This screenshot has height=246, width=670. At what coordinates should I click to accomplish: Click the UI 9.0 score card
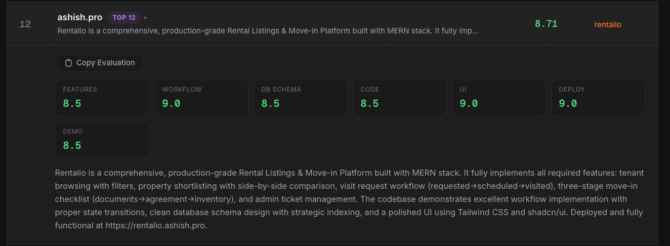498,98
